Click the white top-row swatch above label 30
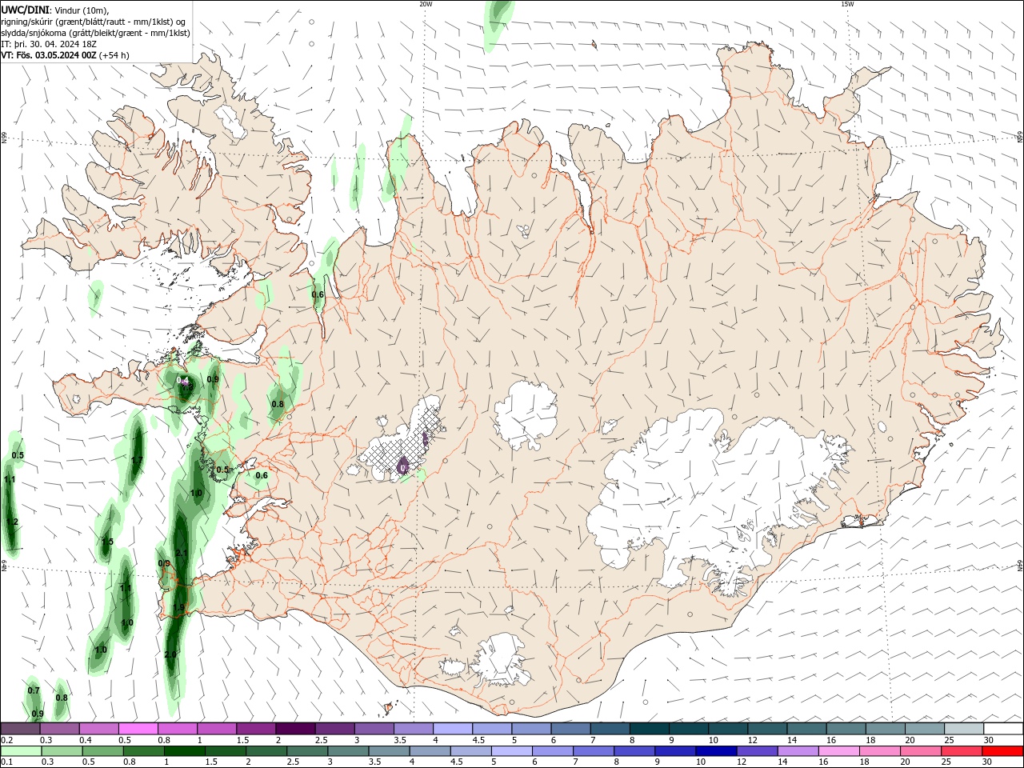 (x=1002, y=729)
